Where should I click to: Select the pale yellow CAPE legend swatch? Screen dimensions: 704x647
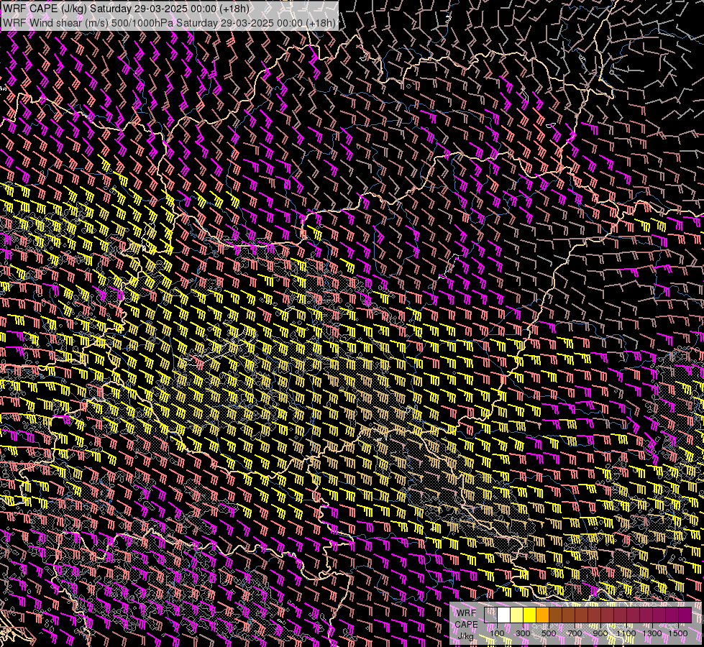tap(517, 615)
